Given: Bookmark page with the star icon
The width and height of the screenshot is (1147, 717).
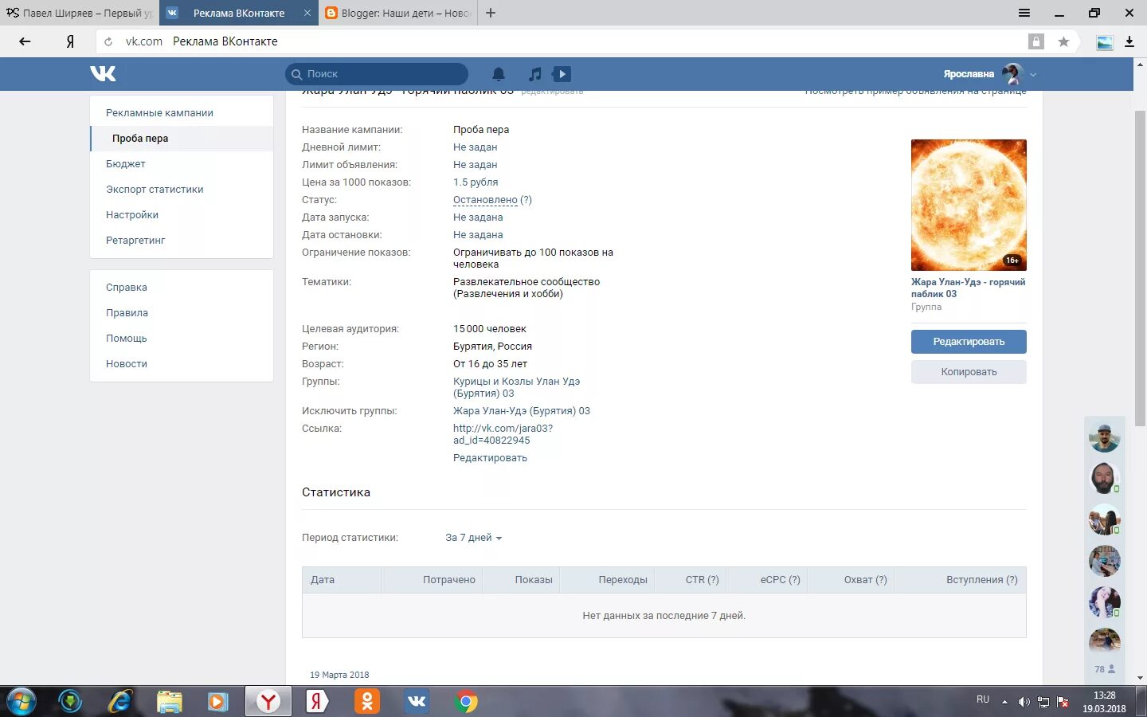Looking at the screenshot, I should 1063,41.
